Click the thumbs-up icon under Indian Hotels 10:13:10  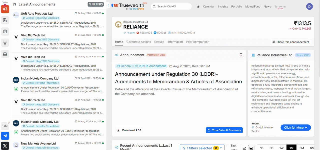point(16,132)
